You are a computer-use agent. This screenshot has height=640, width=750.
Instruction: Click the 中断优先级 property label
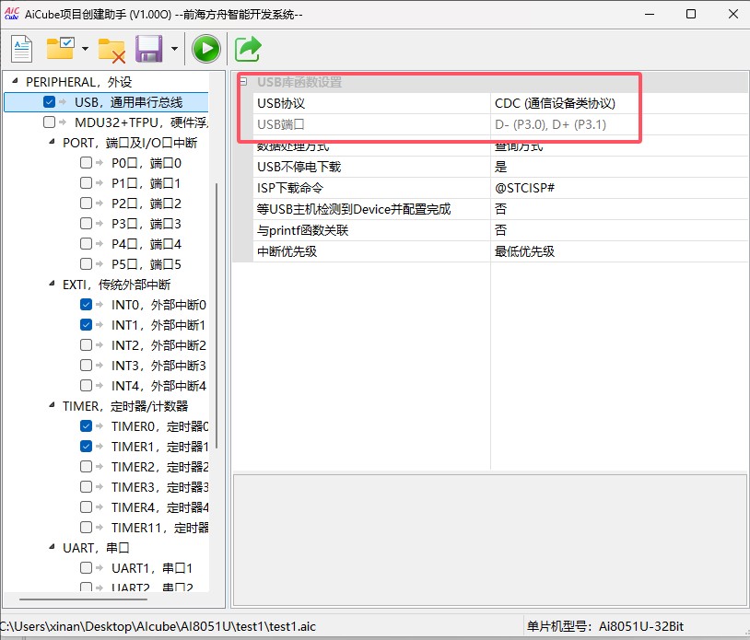[287, 251]
